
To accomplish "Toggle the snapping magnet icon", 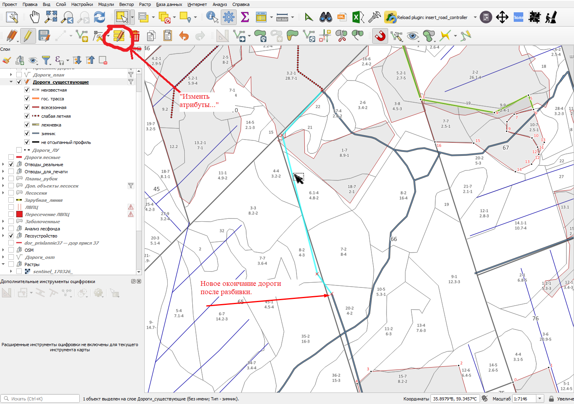I will point(380,36).
